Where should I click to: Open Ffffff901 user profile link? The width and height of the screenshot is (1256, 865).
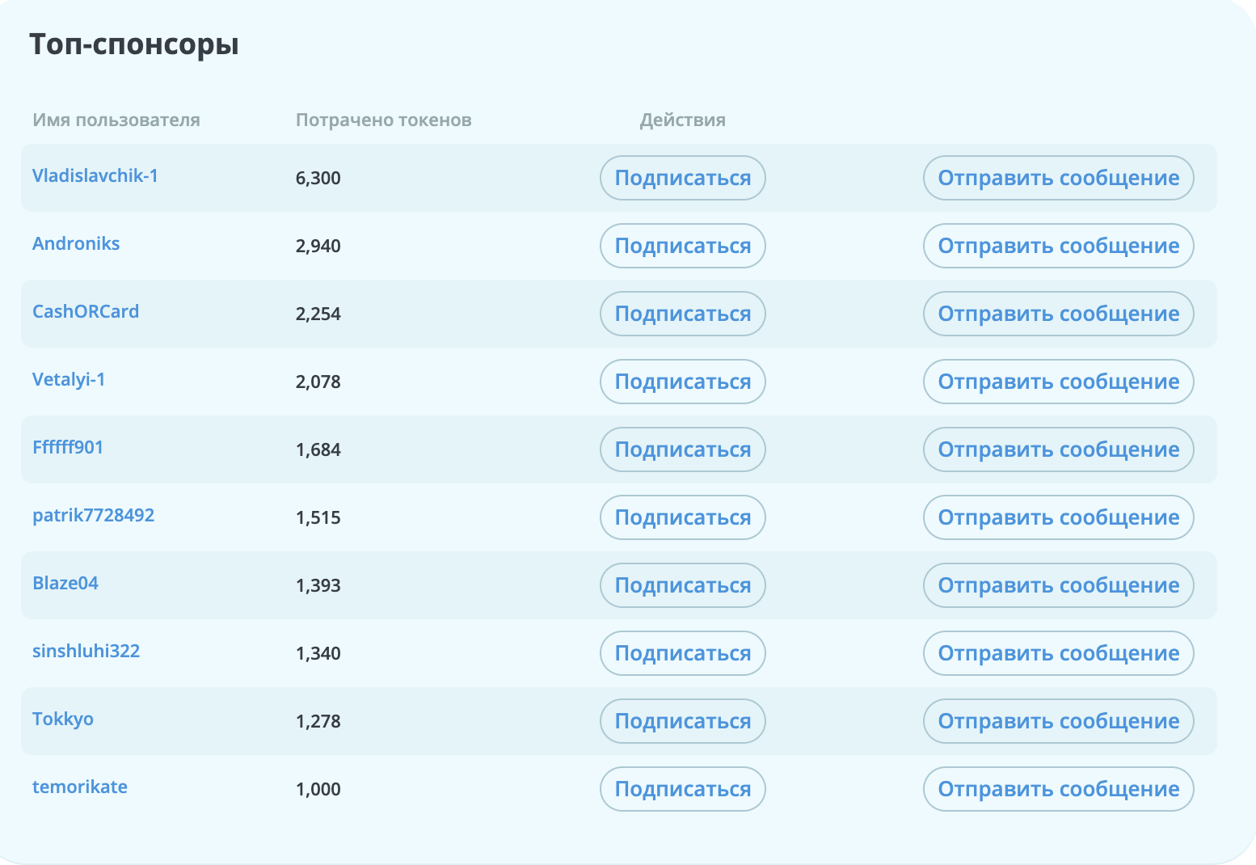click(x=68, y=447)
